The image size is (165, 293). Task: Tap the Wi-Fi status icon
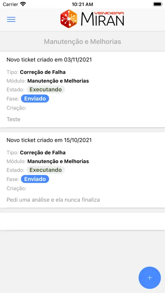[x=23, y=4]
